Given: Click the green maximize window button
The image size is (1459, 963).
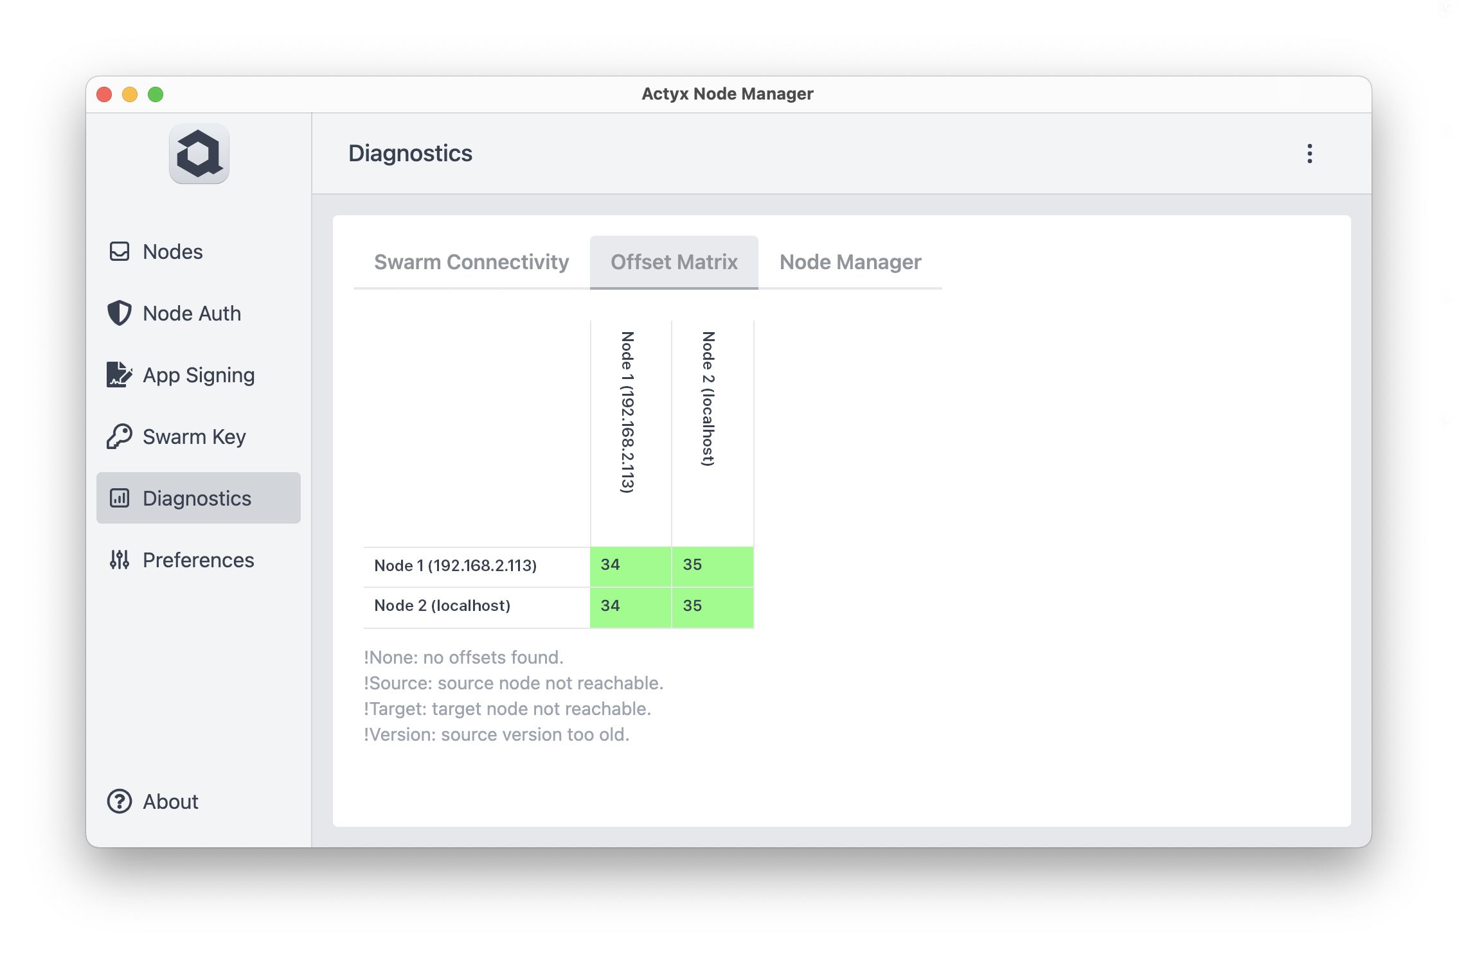Looking at the screenshot, I should [156, 94].
